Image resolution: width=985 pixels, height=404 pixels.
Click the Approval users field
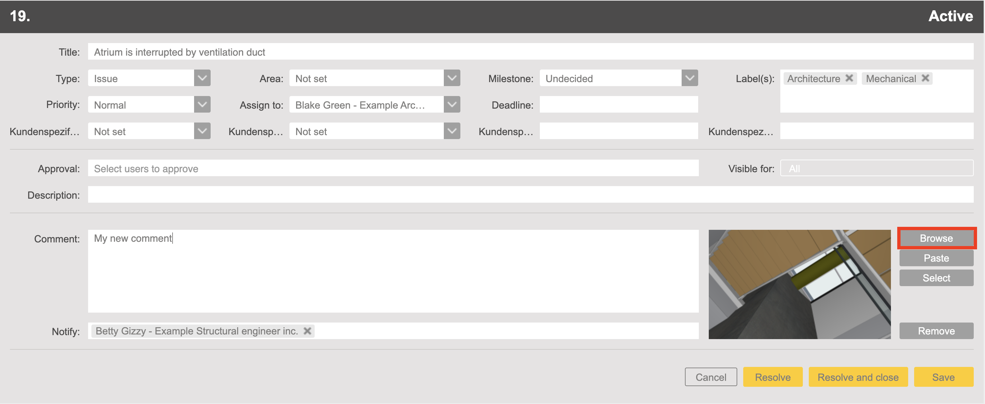393,168
